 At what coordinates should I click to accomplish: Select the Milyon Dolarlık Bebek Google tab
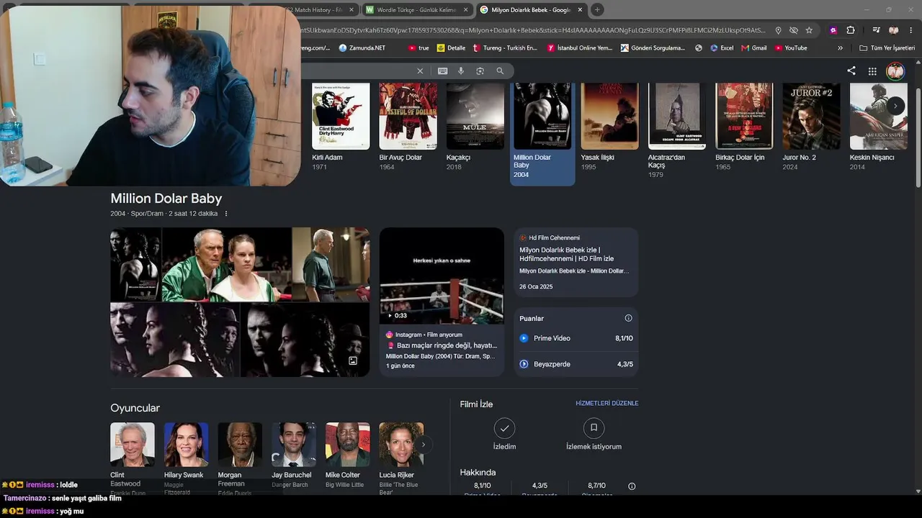point(530,10)
